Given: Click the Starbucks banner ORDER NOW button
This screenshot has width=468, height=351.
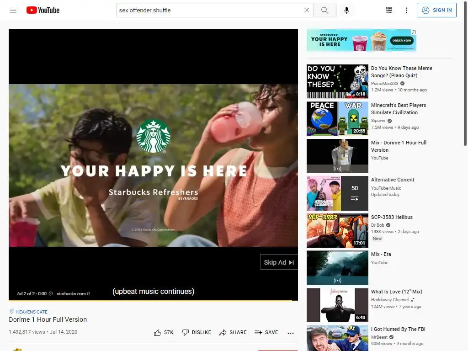Looking at the screenshot, I should [402, 40].
